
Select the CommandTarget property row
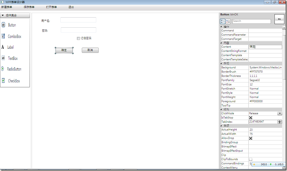point(251,39)
